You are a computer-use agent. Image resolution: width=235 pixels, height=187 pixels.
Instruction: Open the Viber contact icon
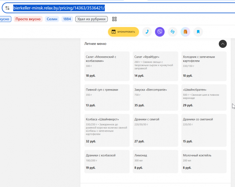[160, 32]
